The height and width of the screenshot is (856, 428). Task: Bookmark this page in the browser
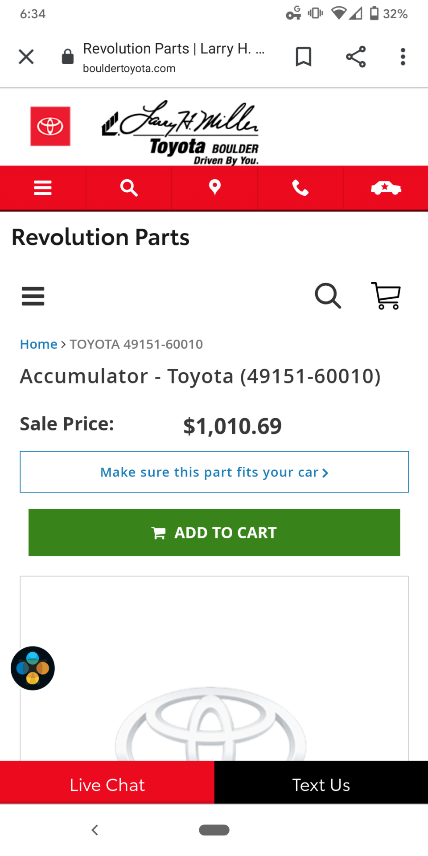point(304,57)
